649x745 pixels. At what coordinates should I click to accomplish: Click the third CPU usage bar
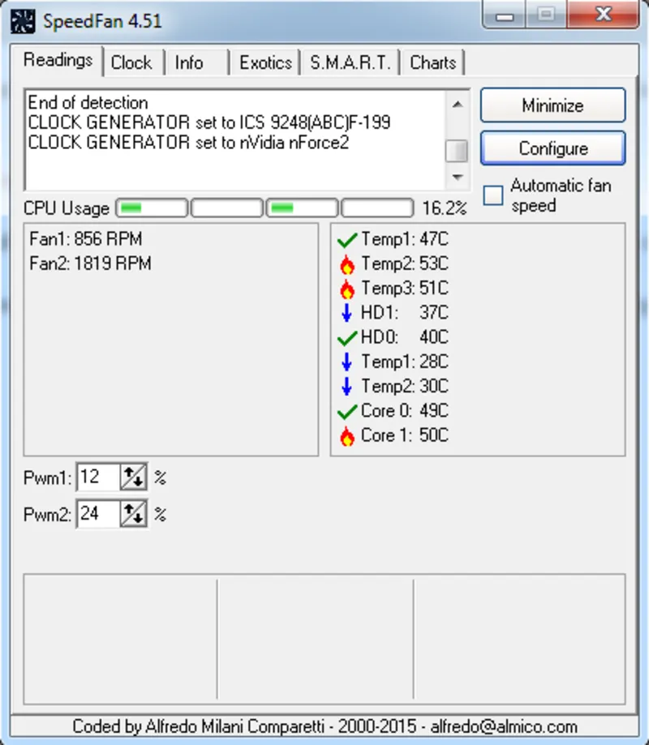[303, 208]
